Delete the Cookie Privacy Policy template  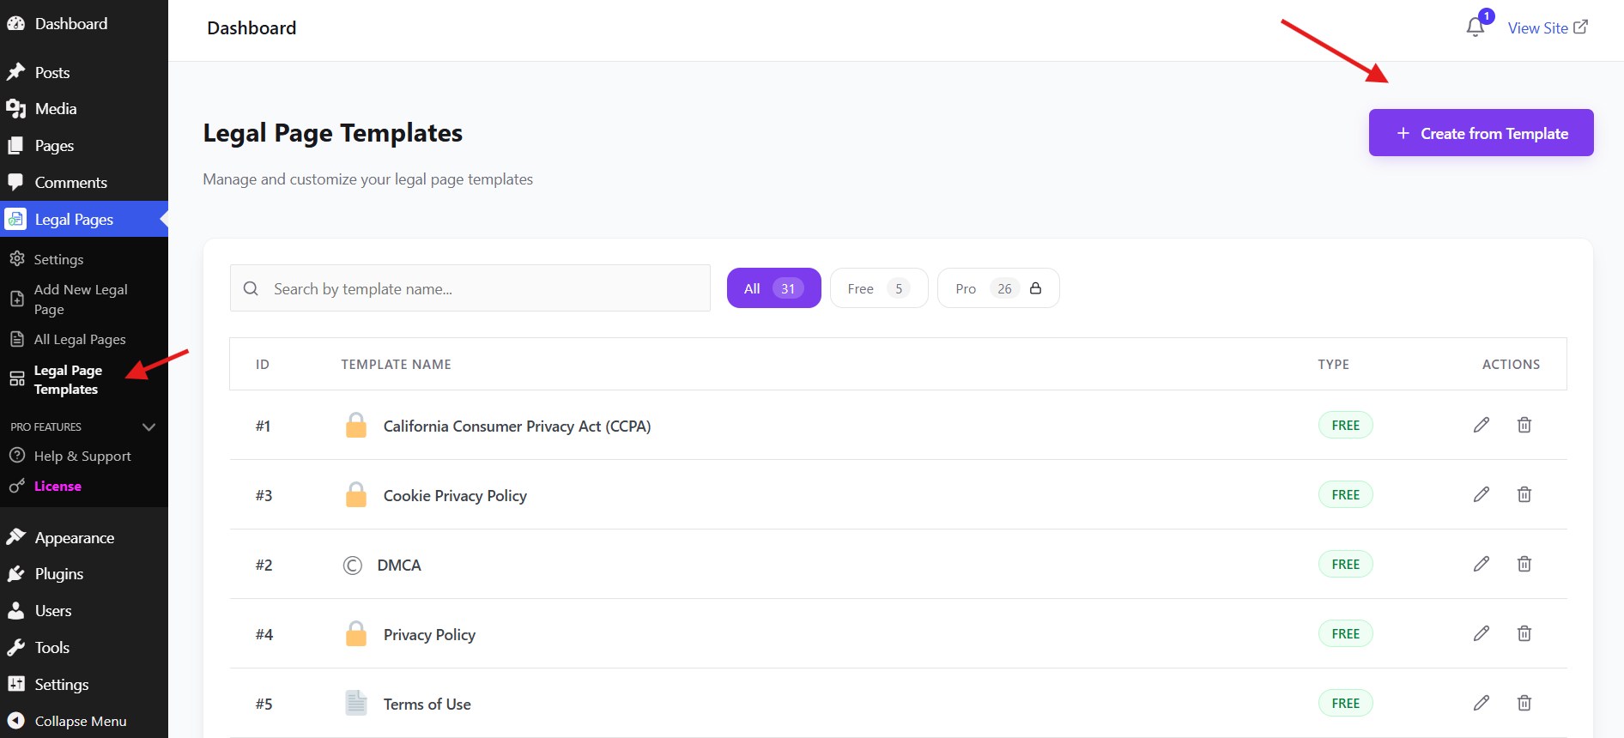pos(1524,494)
